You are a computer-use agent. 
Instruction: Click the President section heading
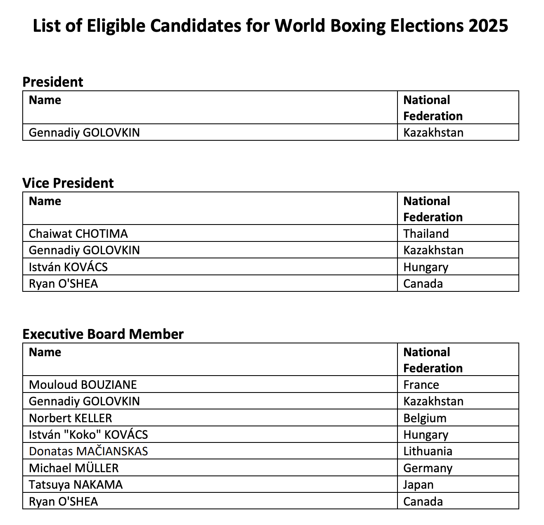[53, 82]
